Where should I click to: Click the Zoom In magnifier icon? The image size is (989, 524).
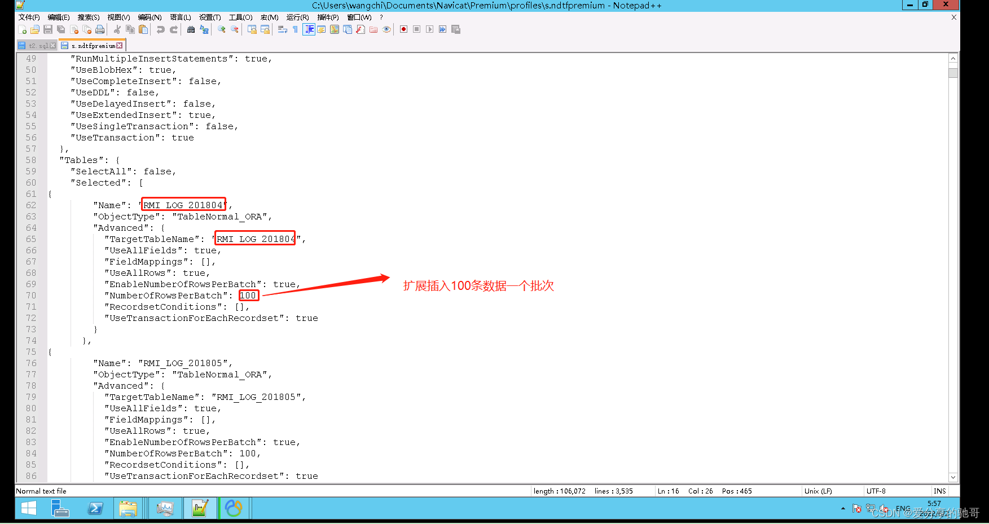pos(222,29)
